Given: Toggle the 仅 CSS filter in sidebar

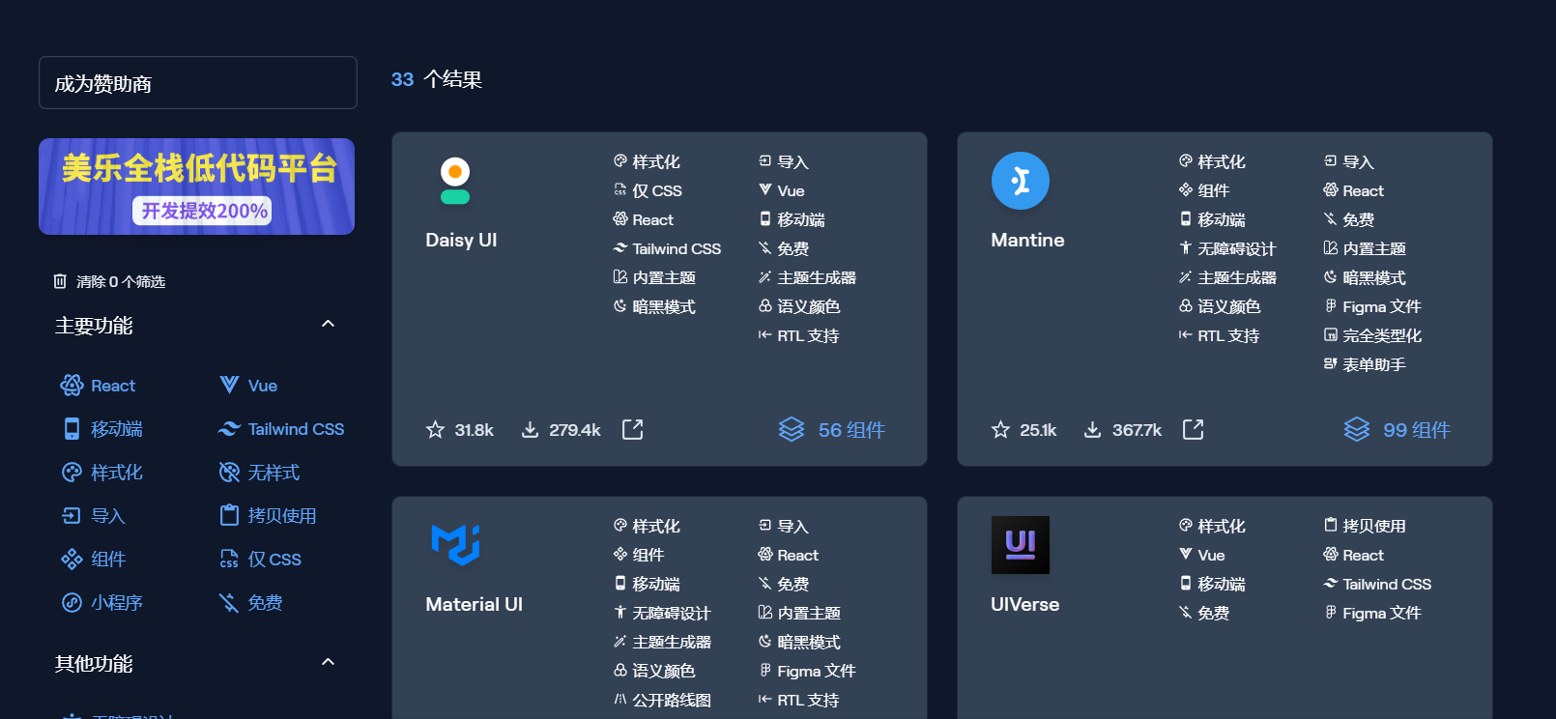Looking at the screenshot, I should click(x=260, y=560).
